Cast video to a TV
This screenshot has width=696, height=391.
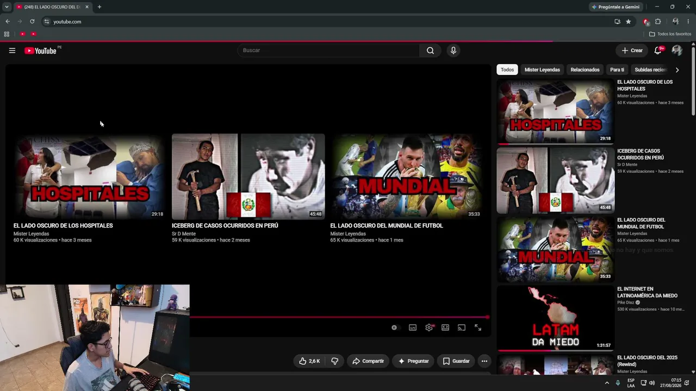[x=462, y=327]
